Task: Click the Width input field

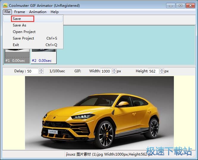Action: coord(106,71)
